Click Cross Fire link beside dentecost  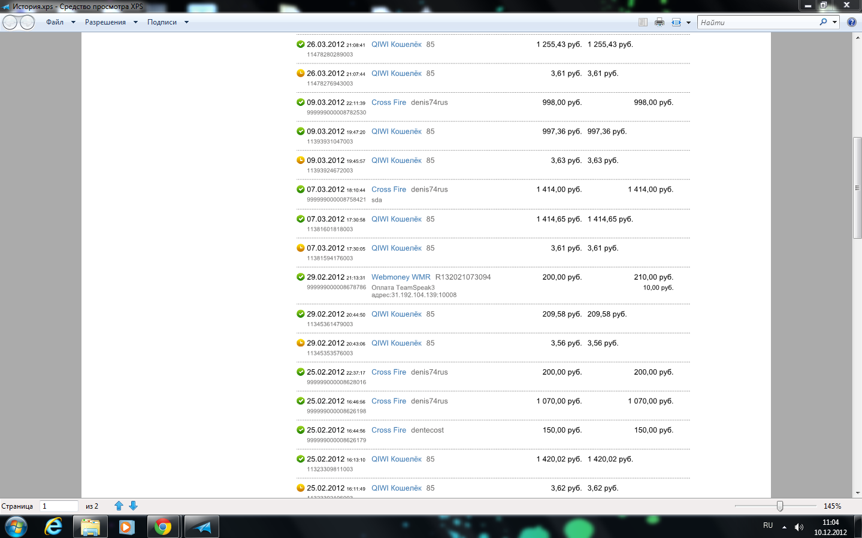[389, 430]
